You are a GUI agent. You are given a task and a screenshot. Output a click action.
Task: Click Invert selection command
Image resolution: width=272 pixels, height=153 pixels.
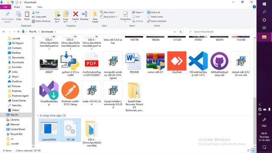point(157,21)
